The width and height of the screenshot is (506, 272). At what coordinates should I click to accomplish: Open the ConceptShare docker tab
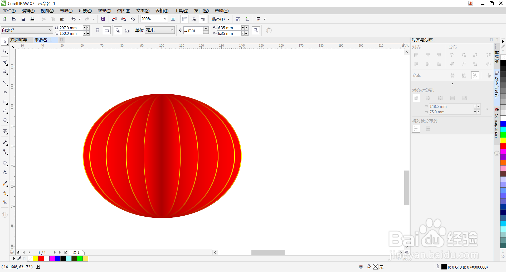[497, 124]
